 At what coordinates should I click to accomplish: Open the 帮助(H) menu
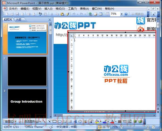pyautogui.click(x=109, y=9)
